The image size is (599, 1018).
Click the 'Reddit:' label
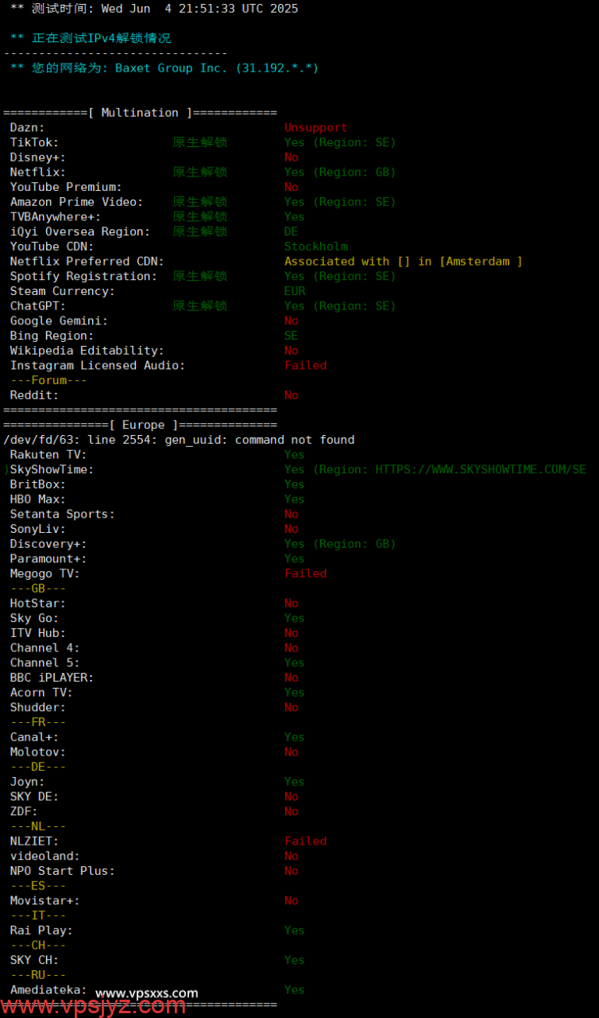tap(35, 394)
